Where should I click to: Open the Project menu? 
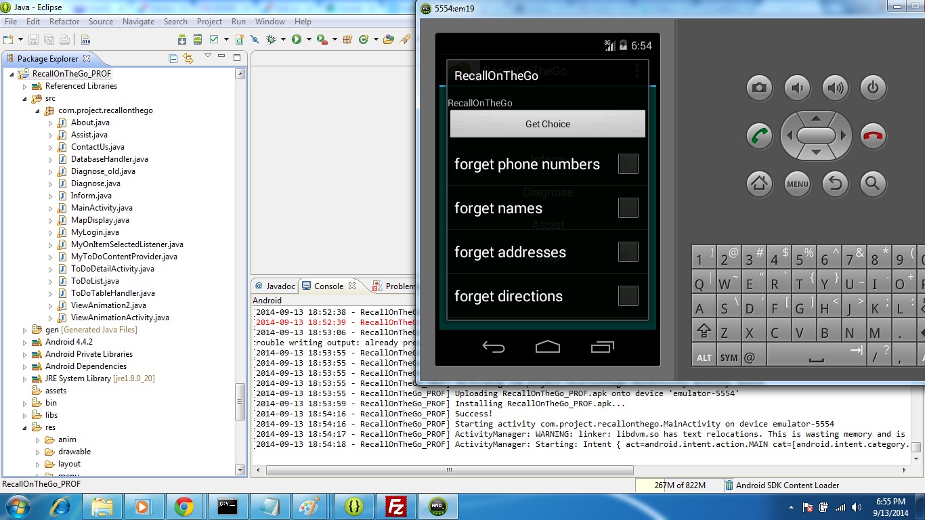click(209, 22)
